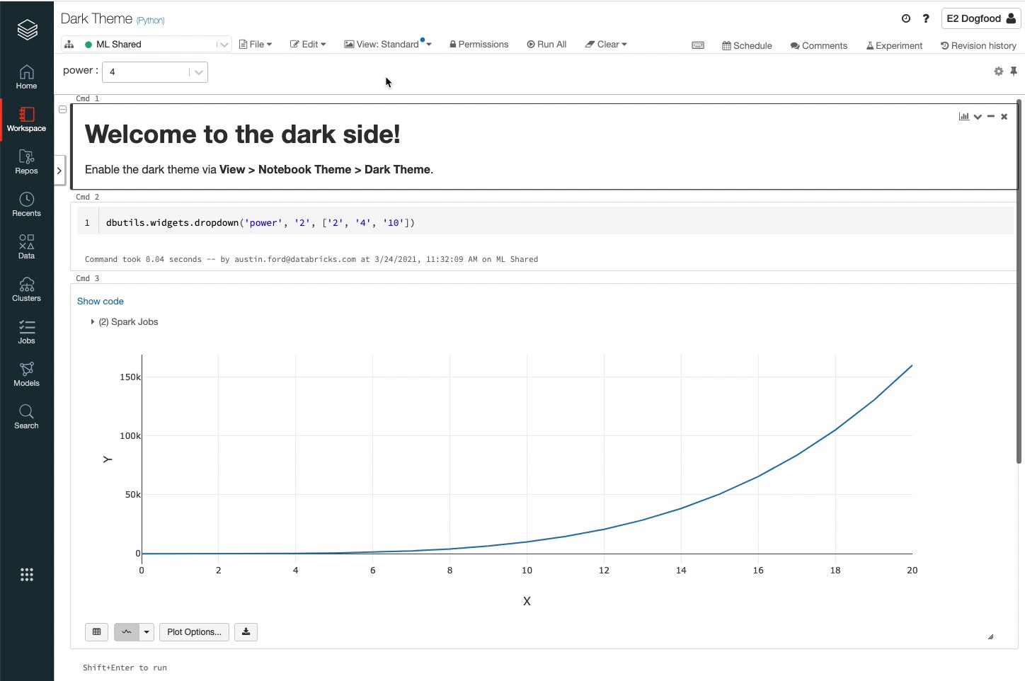Open the Experiment panel
This screenshot has width=1025, height=681.
(894, 46)
